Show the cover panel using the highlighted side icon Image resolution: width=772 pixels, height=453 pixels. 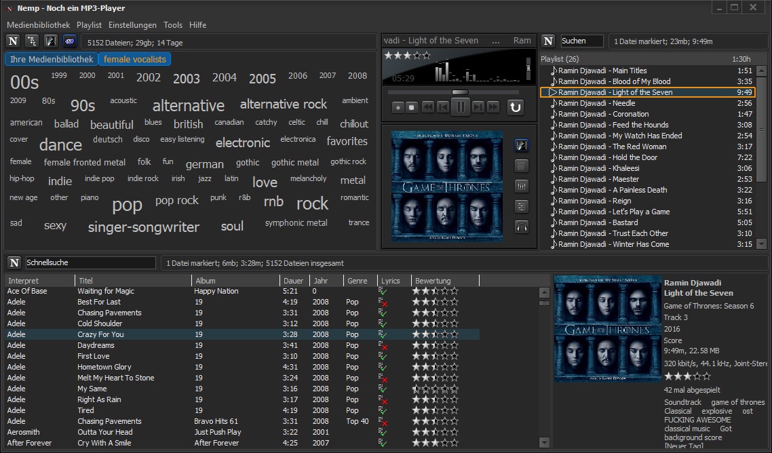pyautogui.click(x=522, y=145)
